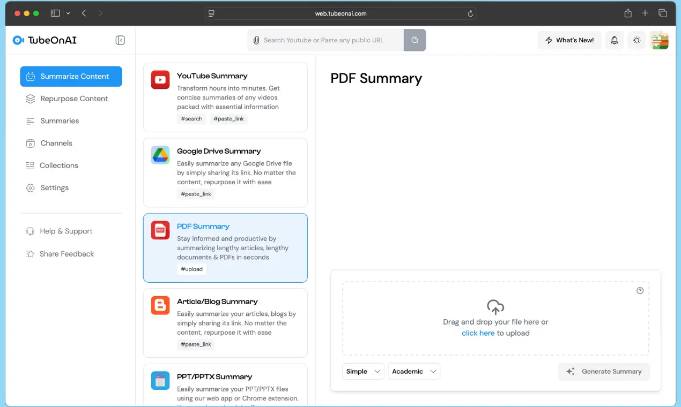Image resolution: width=681 pixels, height=407 pixels.
Task: Open the Academic dropdown
Action: [x=414, y=372]
